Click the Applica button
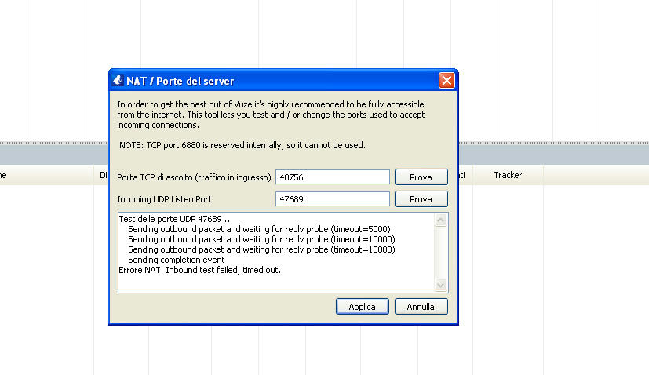Screen dimensions: 649x375 362,307
